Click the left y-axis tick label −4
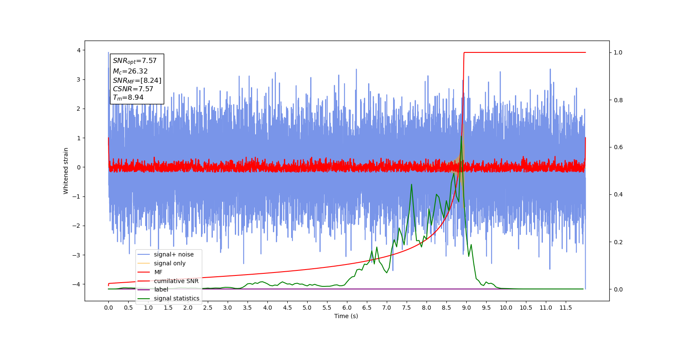Image resolution: width=677 pixels, height=338 pixels. tap(77, 284)
